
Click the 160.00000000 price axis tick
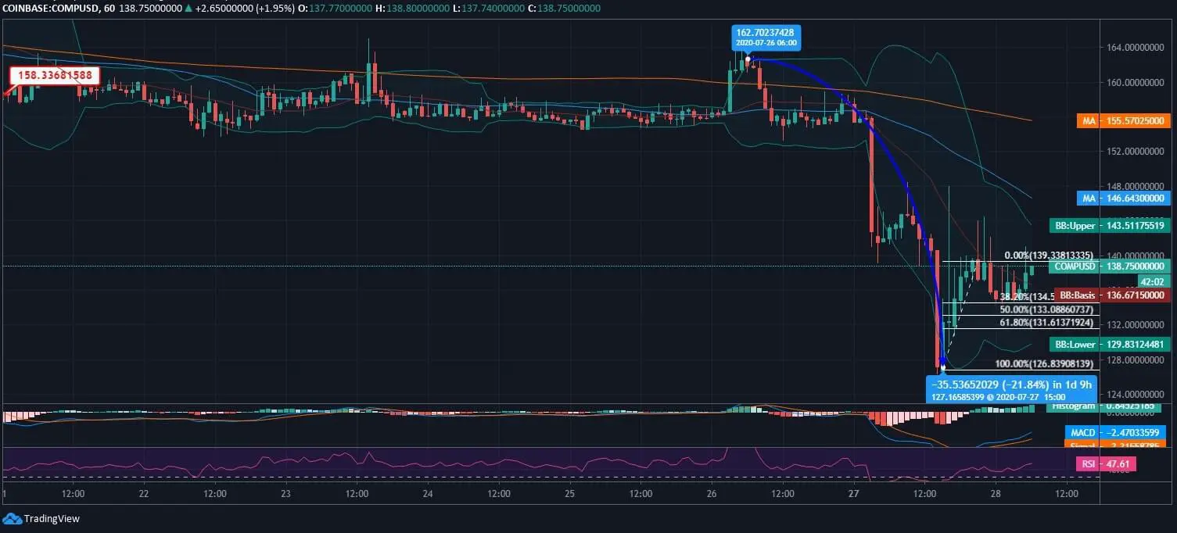[1134, 82]
